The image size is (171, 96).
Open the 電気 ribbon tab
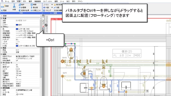pyautogui.click(x=30, y=1)
